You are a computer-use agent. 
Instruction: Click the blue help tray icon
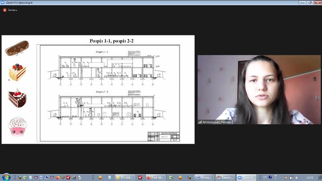click(270, 177)
